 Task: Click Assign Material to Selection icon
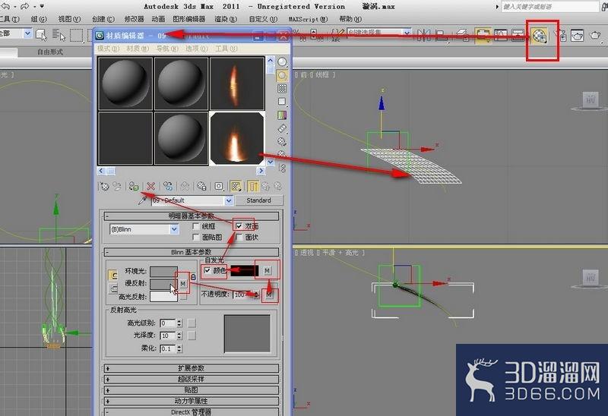(134, 186)
